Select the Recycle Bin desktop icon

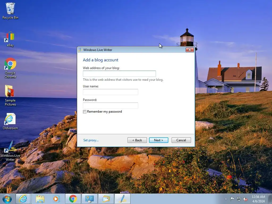click(10, 11)
